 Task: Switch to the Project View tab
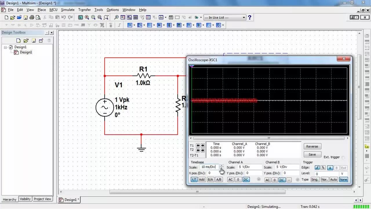[x=42, y=199]
